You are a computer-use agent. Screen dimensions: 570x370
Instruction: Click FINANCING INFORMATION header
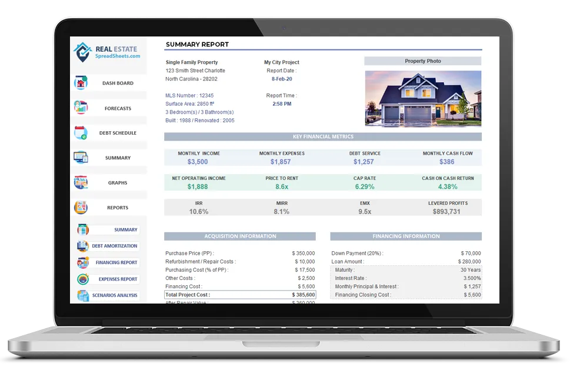(x=406, y=236)
